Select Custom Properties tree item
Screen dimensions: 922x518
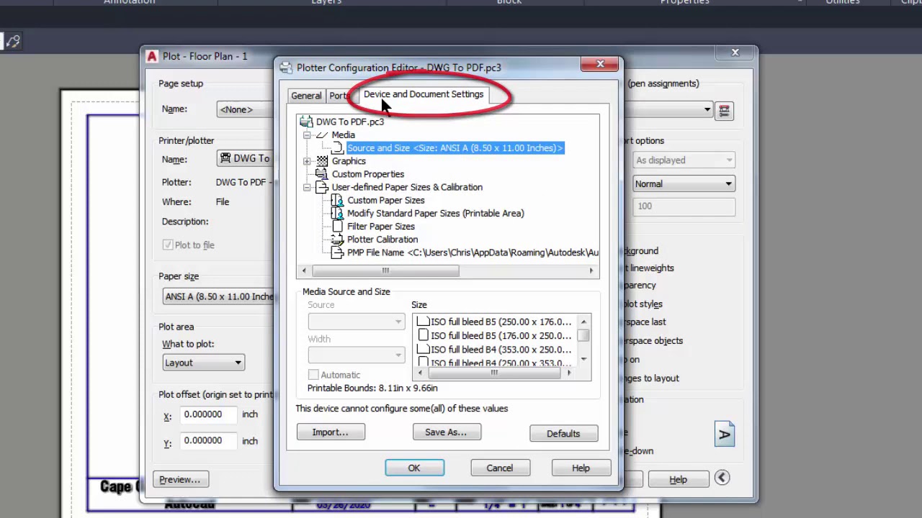368,174
